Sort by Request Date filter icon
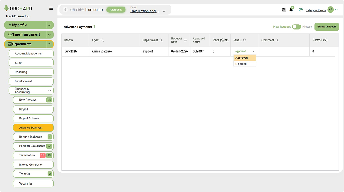 point(185,40)
